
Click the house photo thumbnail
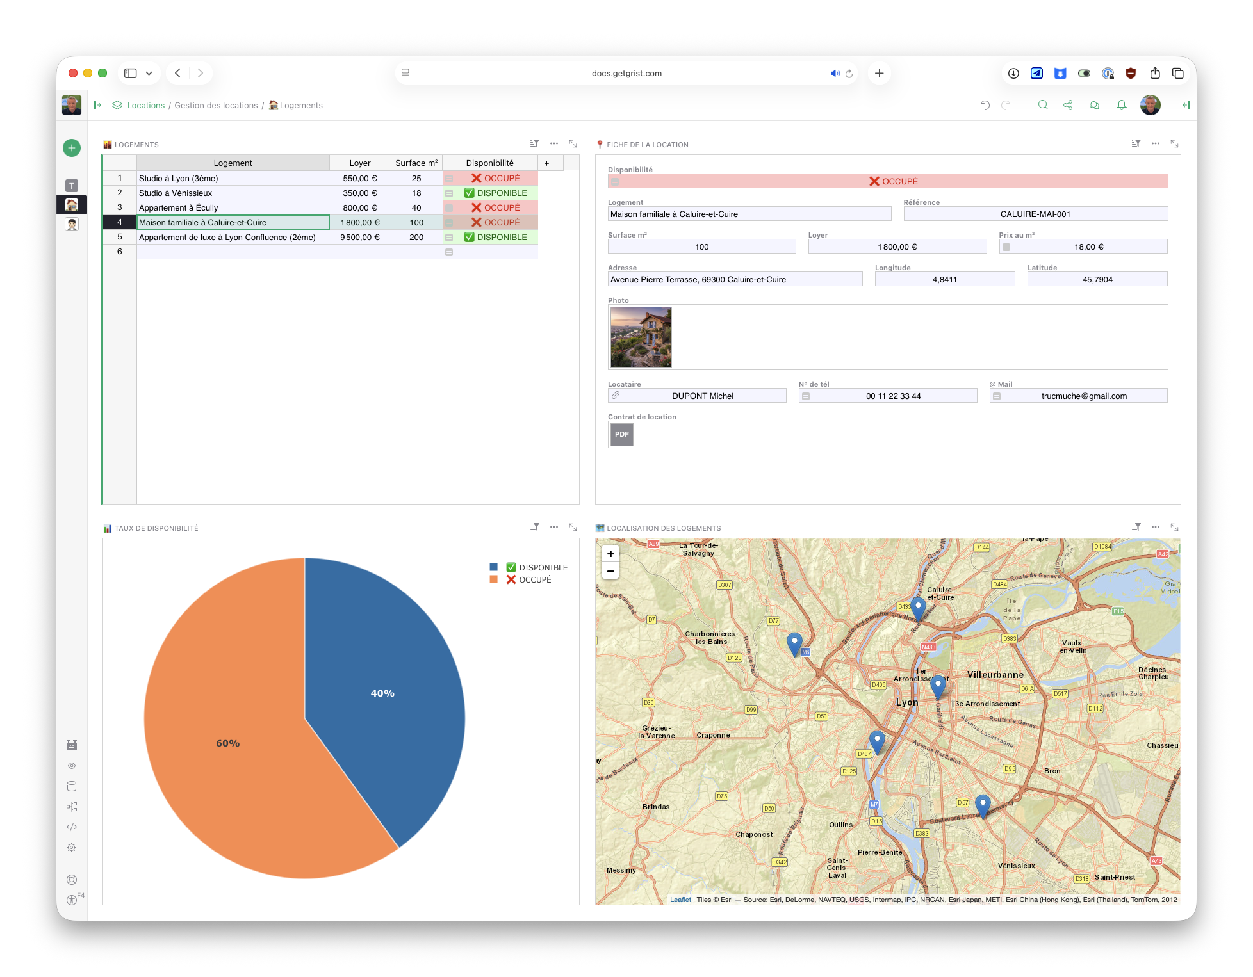click(641, 337)
